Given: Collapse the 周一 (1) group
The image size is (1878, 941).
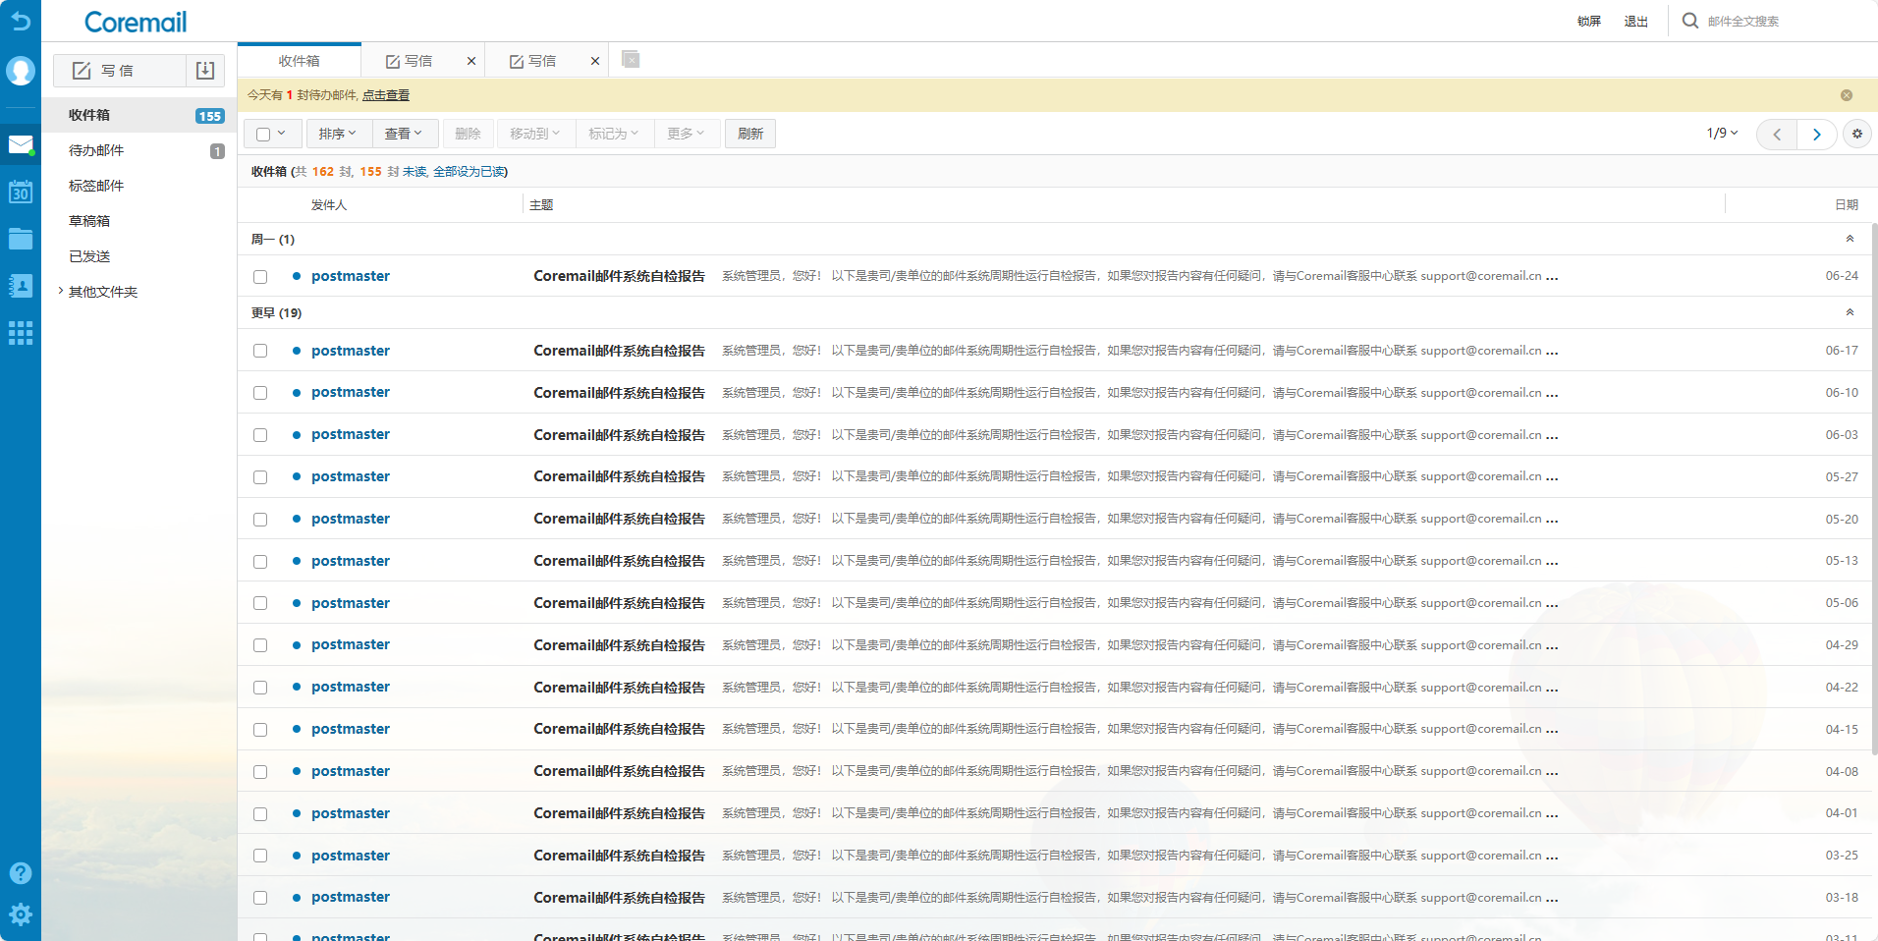Looking at the screenshot, I should (x=1850, y=239).
